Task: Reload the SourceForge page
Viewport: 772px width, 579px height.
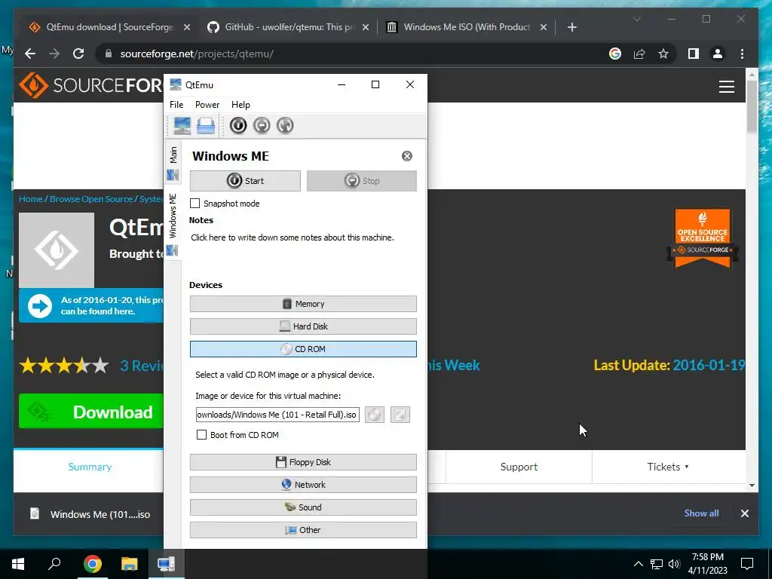Action: (x=78, y=54)
